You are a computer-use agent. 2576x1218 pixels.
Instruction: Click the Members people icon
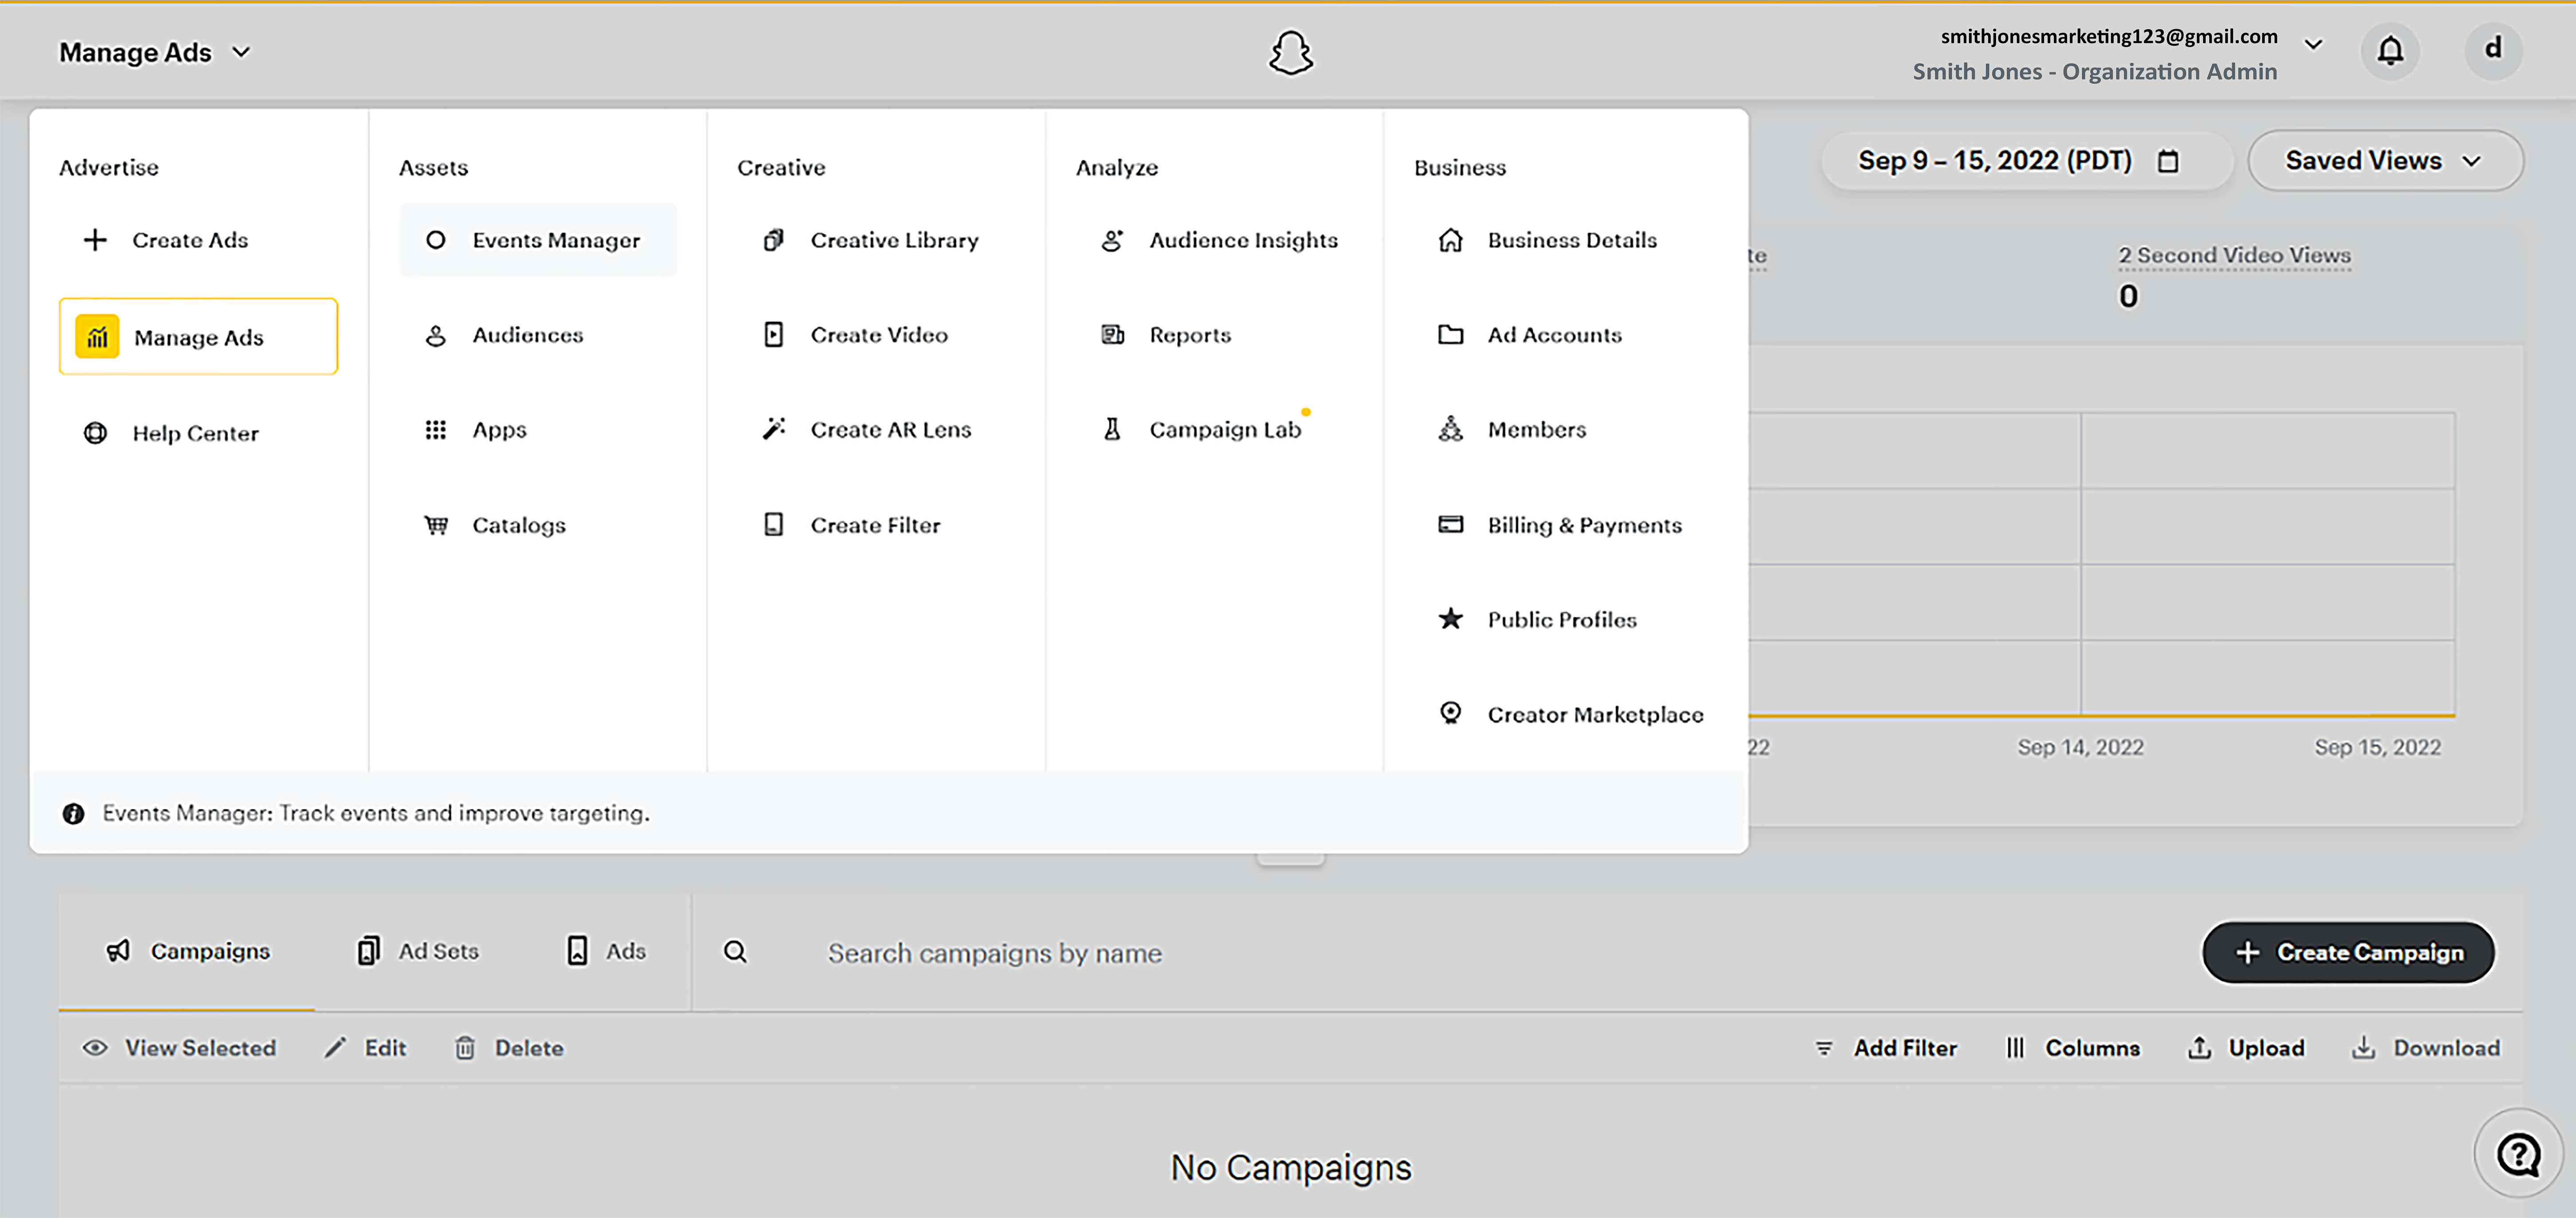[x=1450, y=430]
